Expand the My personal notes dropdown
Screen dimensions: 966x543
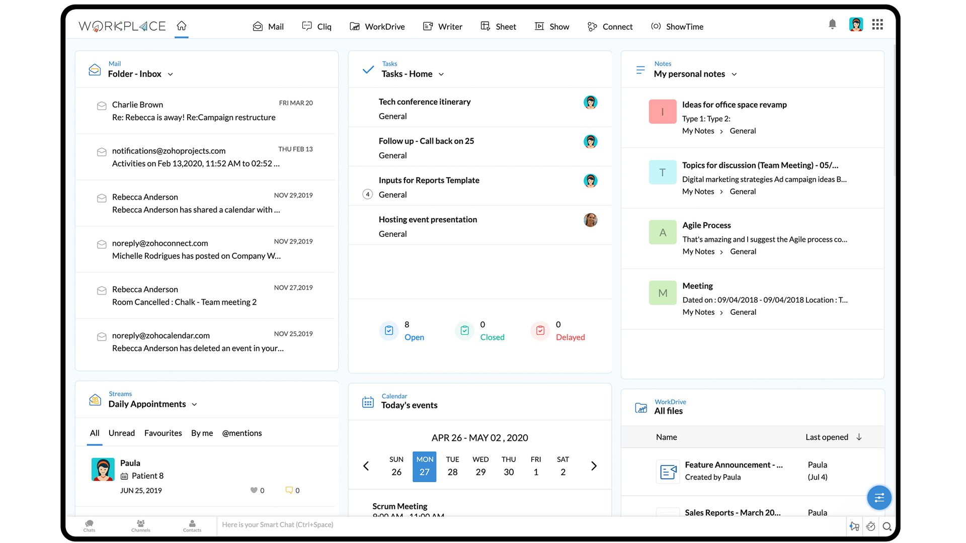(734, 74)
